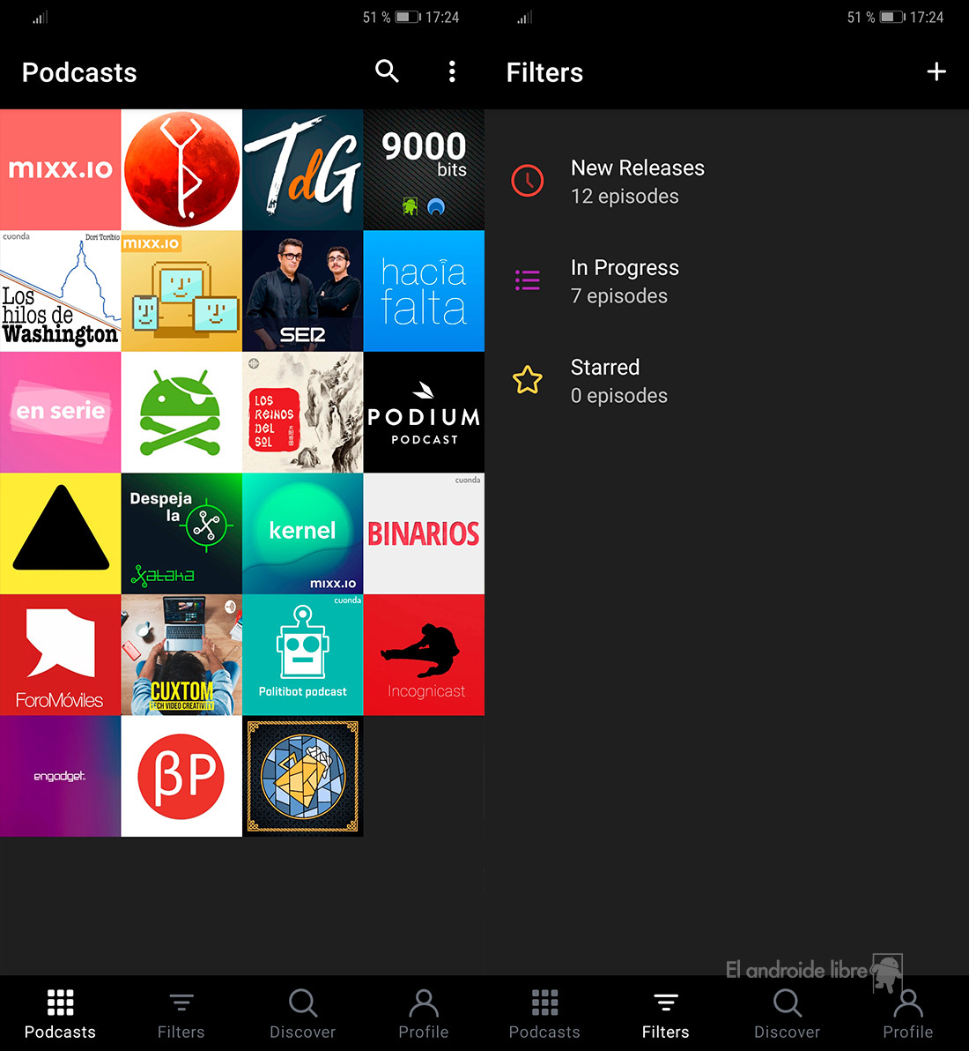Add a new filter with the plus icon
Screen dimensions: 969x1051
(936, 71)
